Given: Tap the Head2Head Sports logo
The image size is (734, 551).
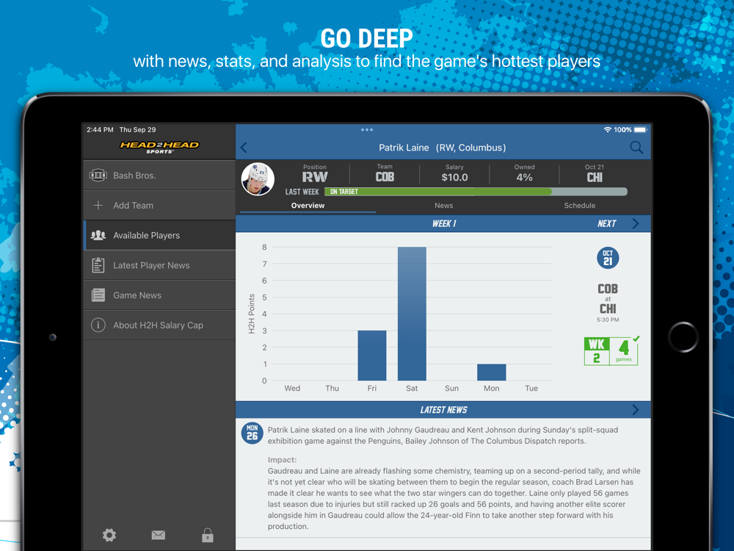Looking at the screenshot, I should pyautogui.click(x=159, y=147).
